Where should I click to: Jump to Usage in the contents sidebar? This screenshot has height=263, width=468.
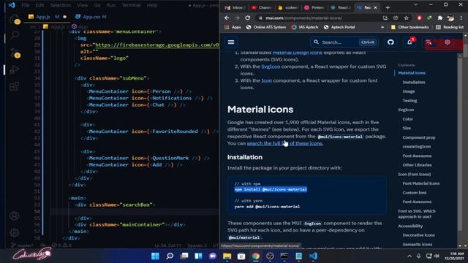click(x=409, y=91)
